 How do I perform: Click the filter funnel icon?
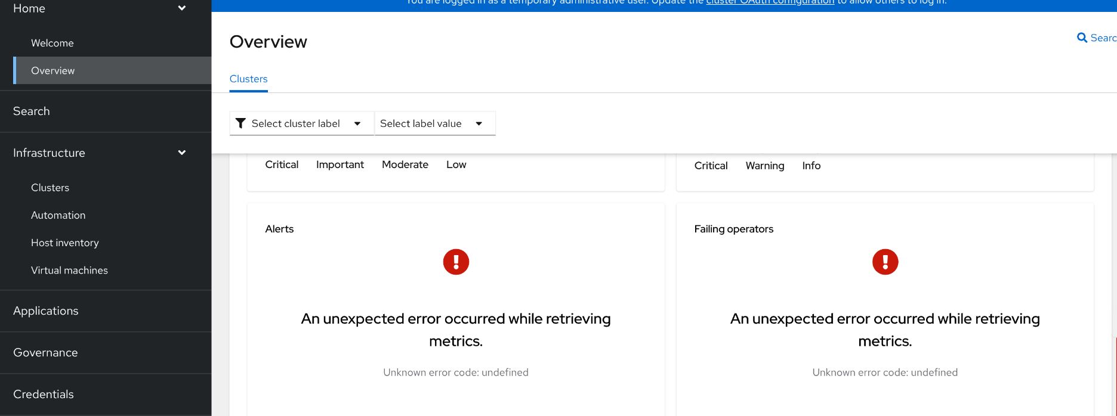pos(240,123)
